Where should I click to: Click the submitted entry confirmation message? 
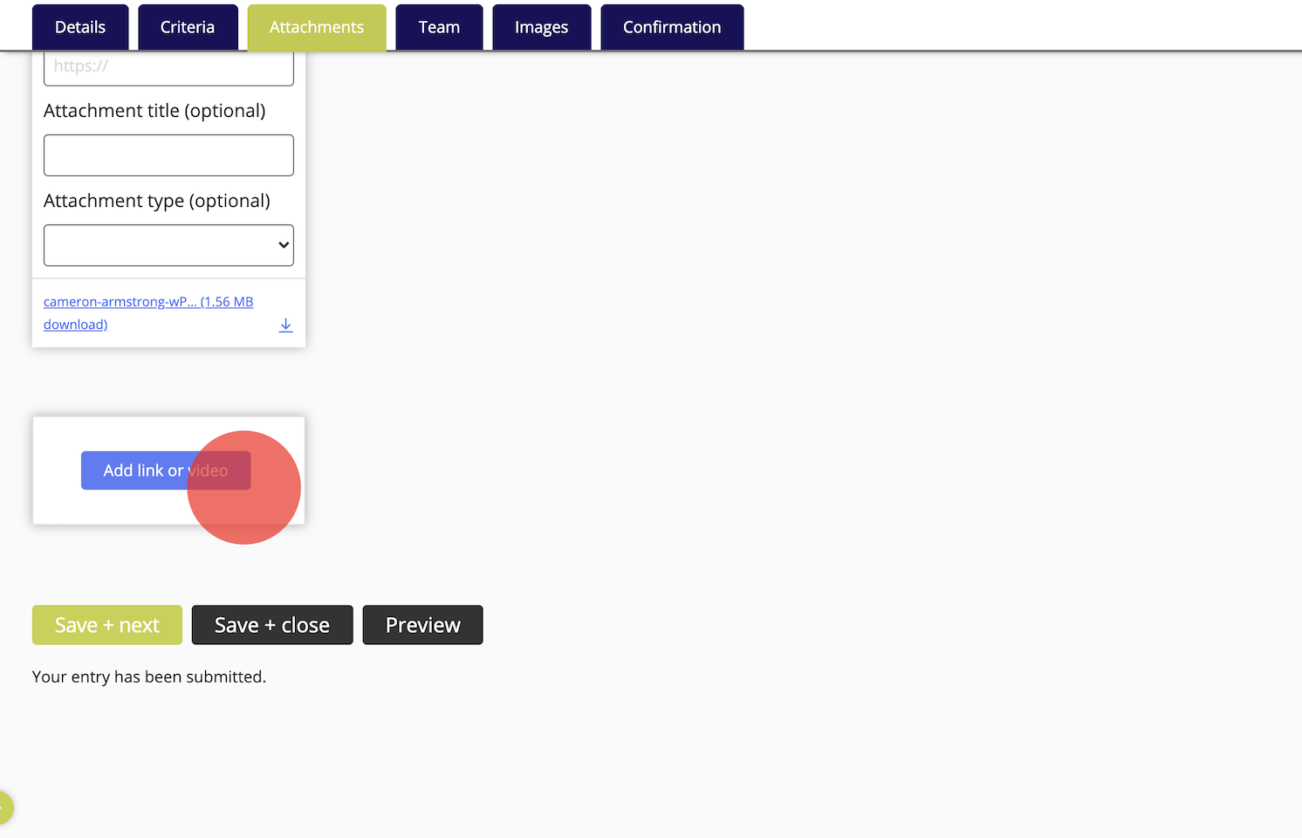pos(148,676)
